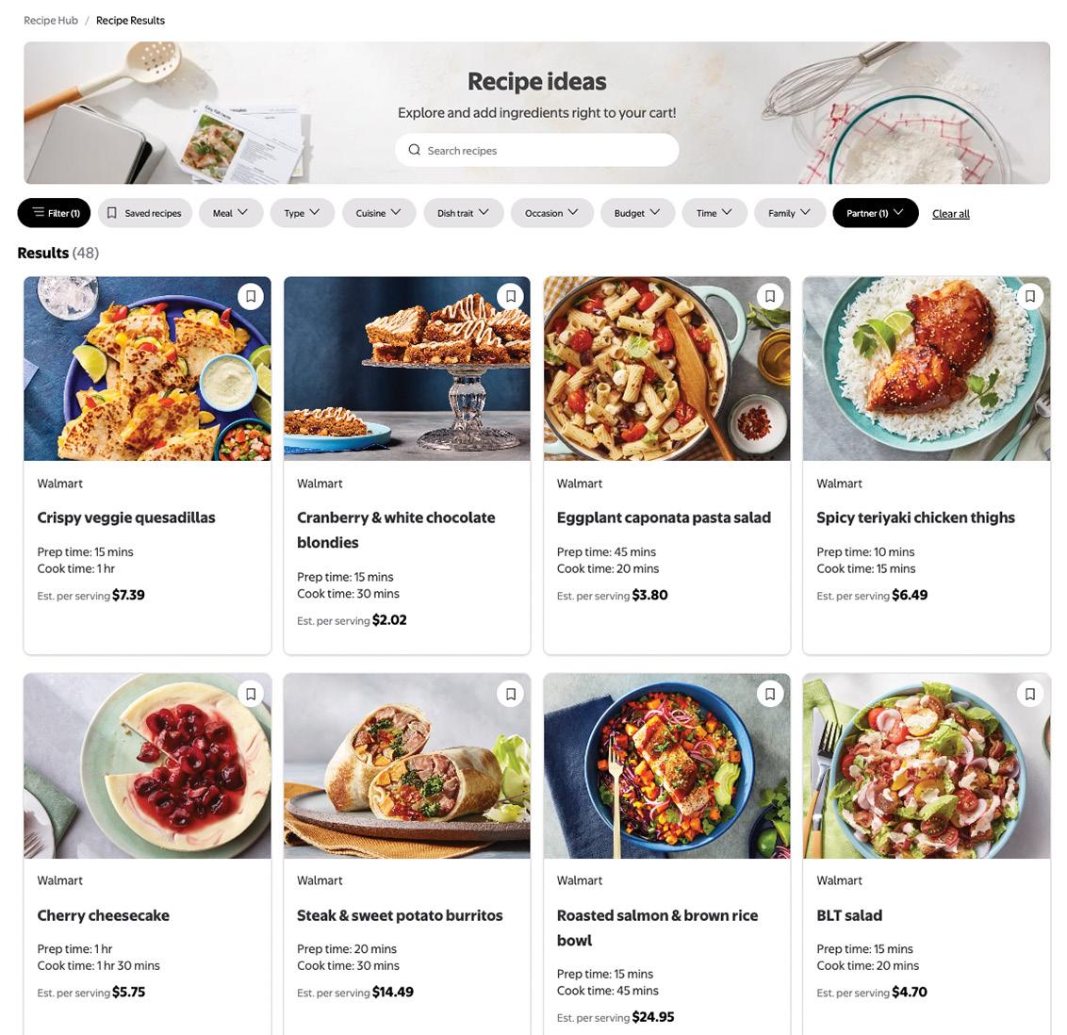
Task: Save the BLT salad recipe
Action: [x=1030, y=694]
